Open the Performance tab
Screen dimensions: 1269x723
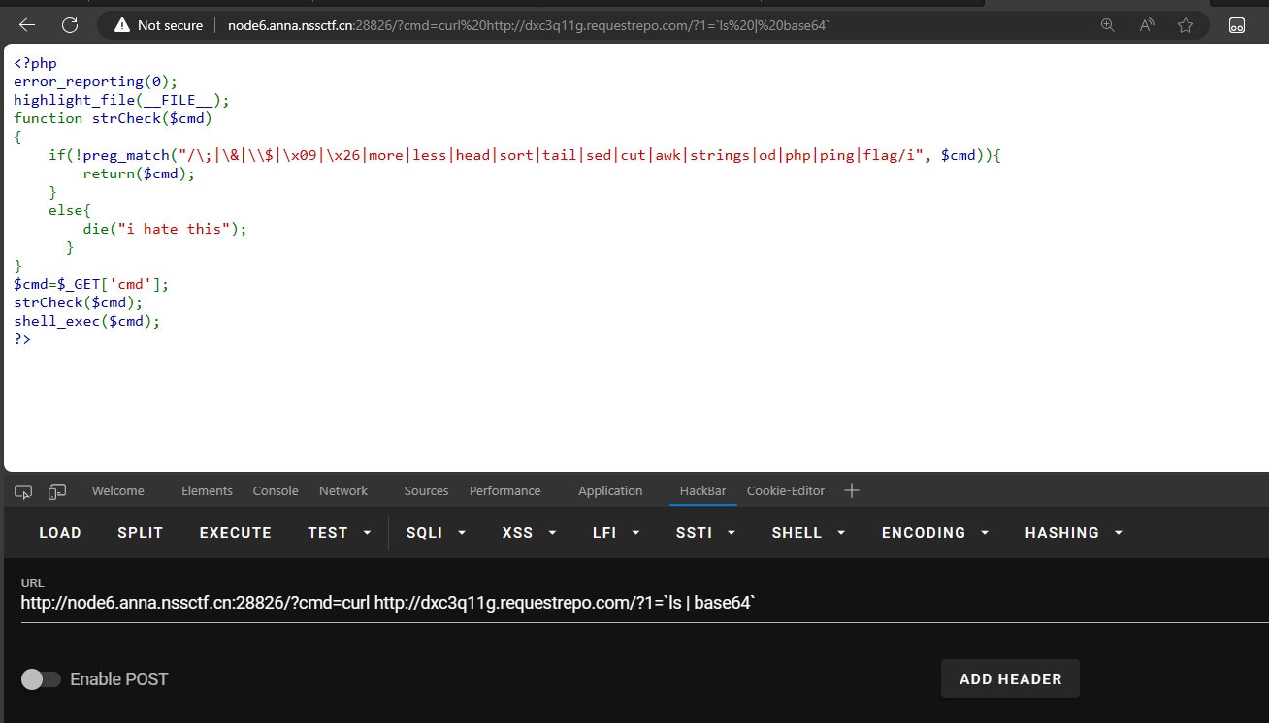pos(504,491)
